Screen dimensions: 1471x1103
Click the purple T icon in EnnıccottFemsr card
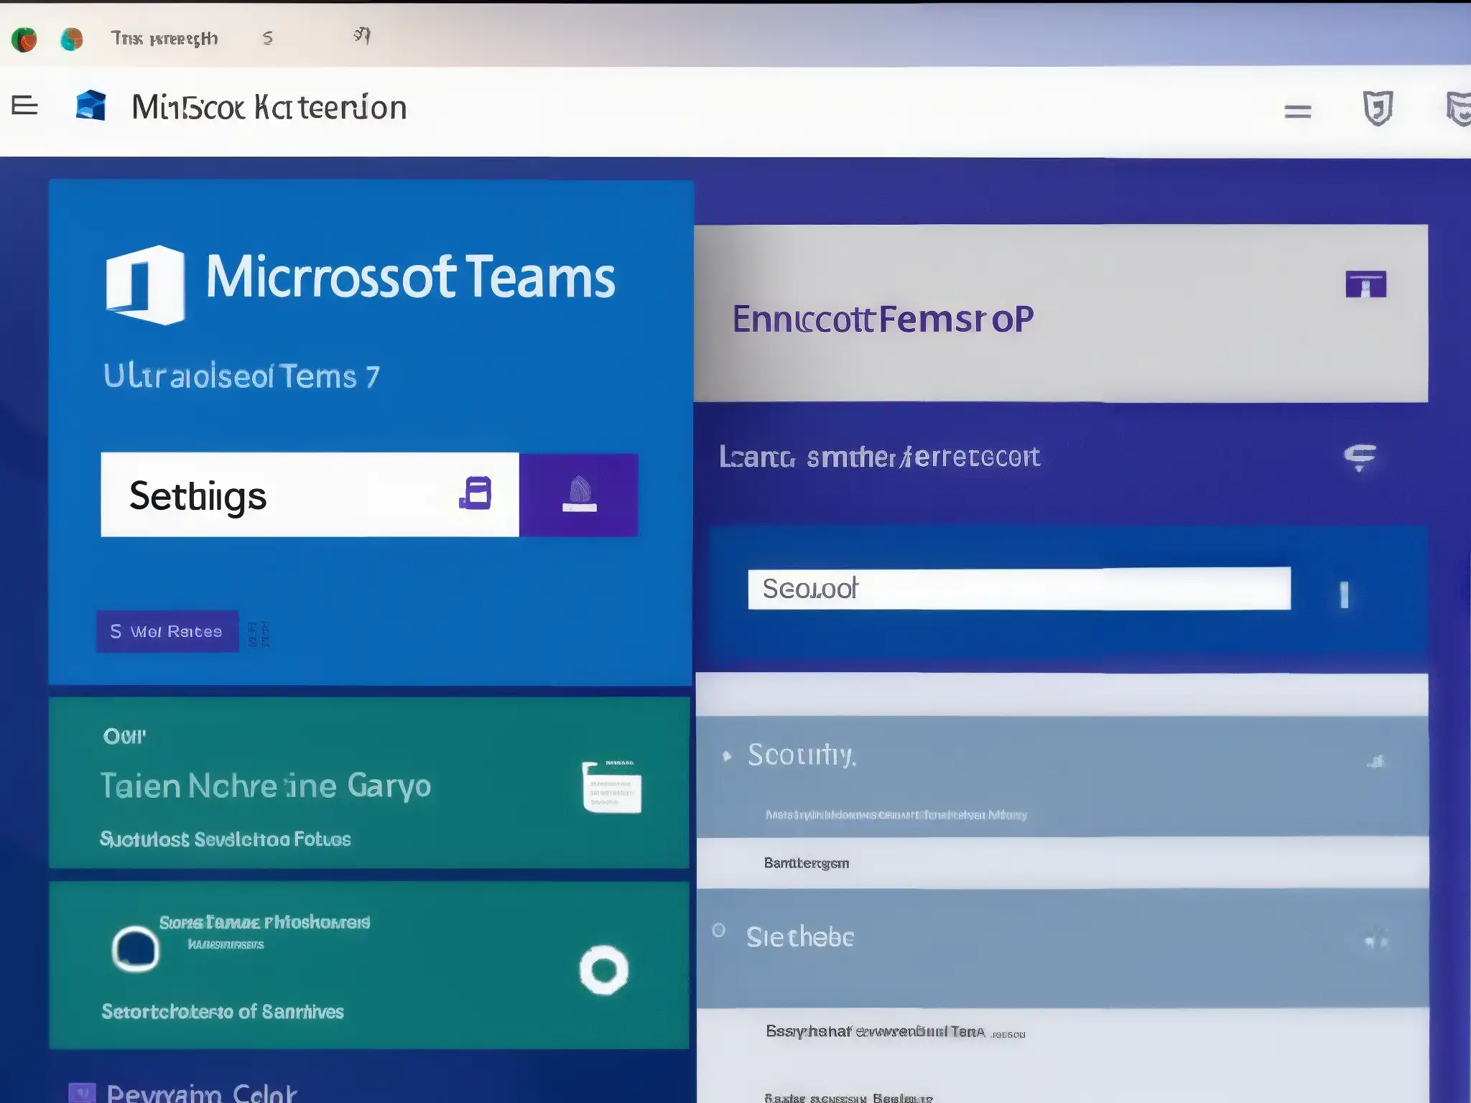point(1365,284)
